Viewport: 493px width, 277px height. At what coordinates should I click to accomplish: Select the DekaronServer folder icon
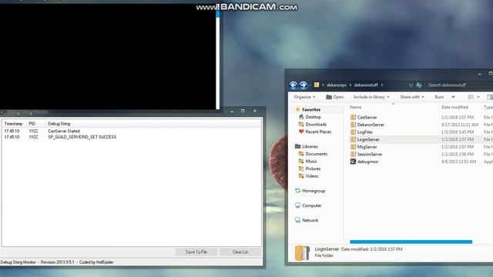pos(353,125)
